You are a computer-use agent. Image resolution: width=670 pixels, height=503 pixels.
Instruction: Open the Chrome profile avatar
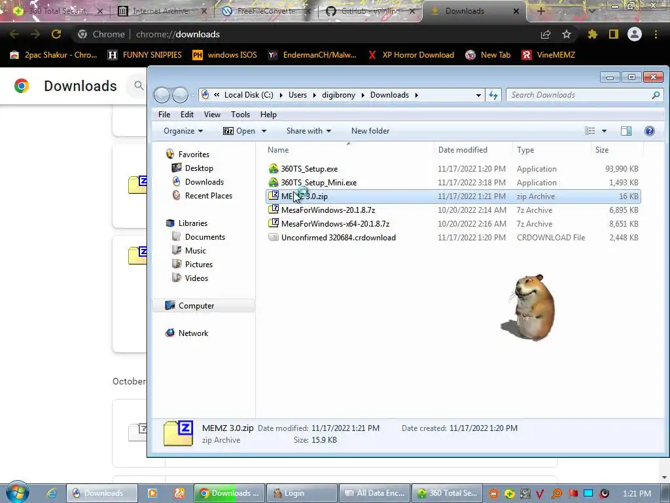click(x=635, y=34)
